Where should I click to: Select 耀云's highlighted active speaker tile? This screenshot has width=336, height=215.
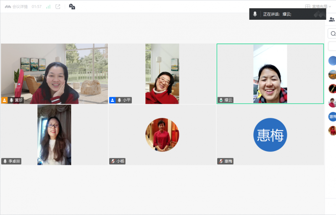click(x=270, y=74)
